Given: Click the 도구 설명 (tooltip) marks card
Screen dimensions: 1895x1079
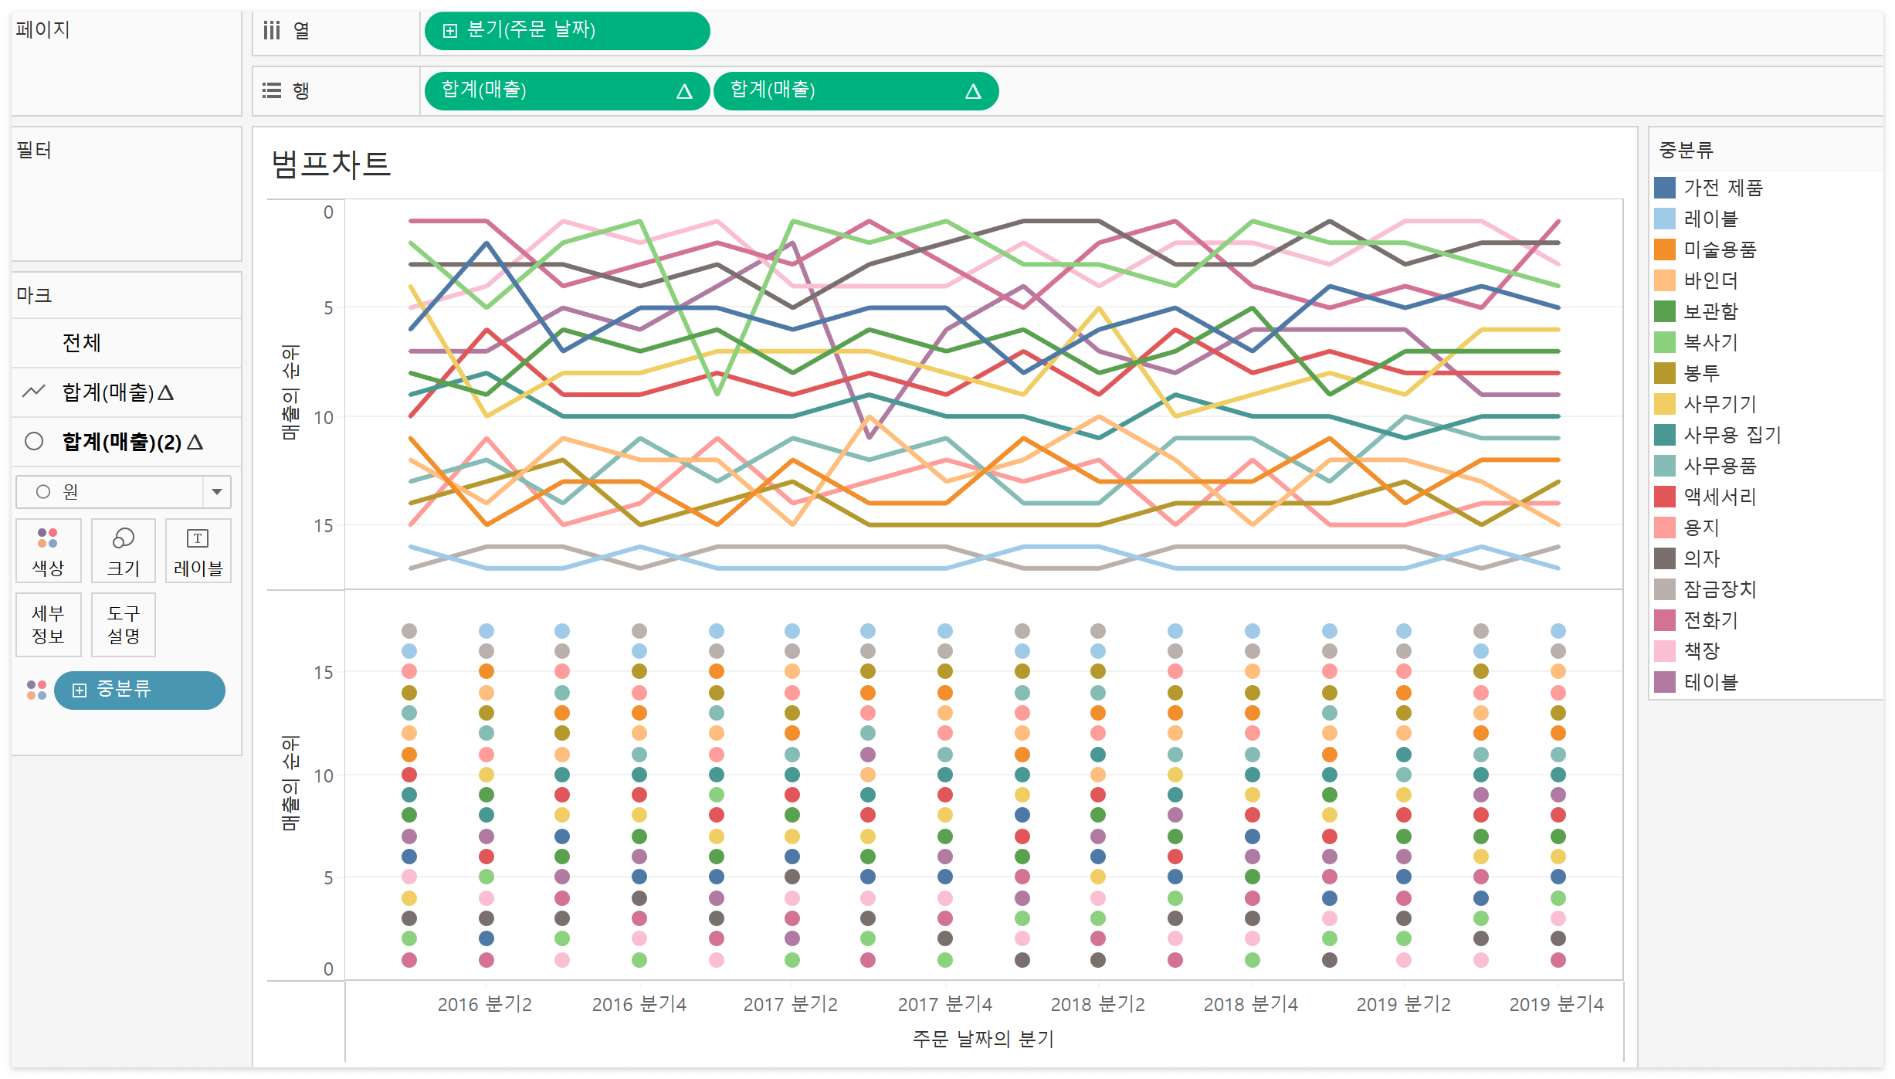Looking at the screenshot, I should [123, 624].
